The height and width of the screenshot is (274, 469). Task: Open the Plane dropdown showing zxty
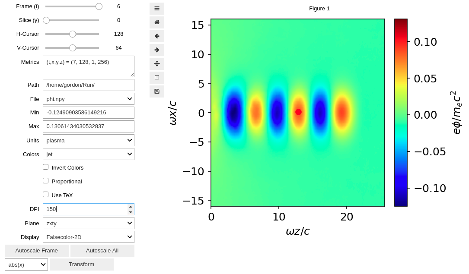[89, 223]
